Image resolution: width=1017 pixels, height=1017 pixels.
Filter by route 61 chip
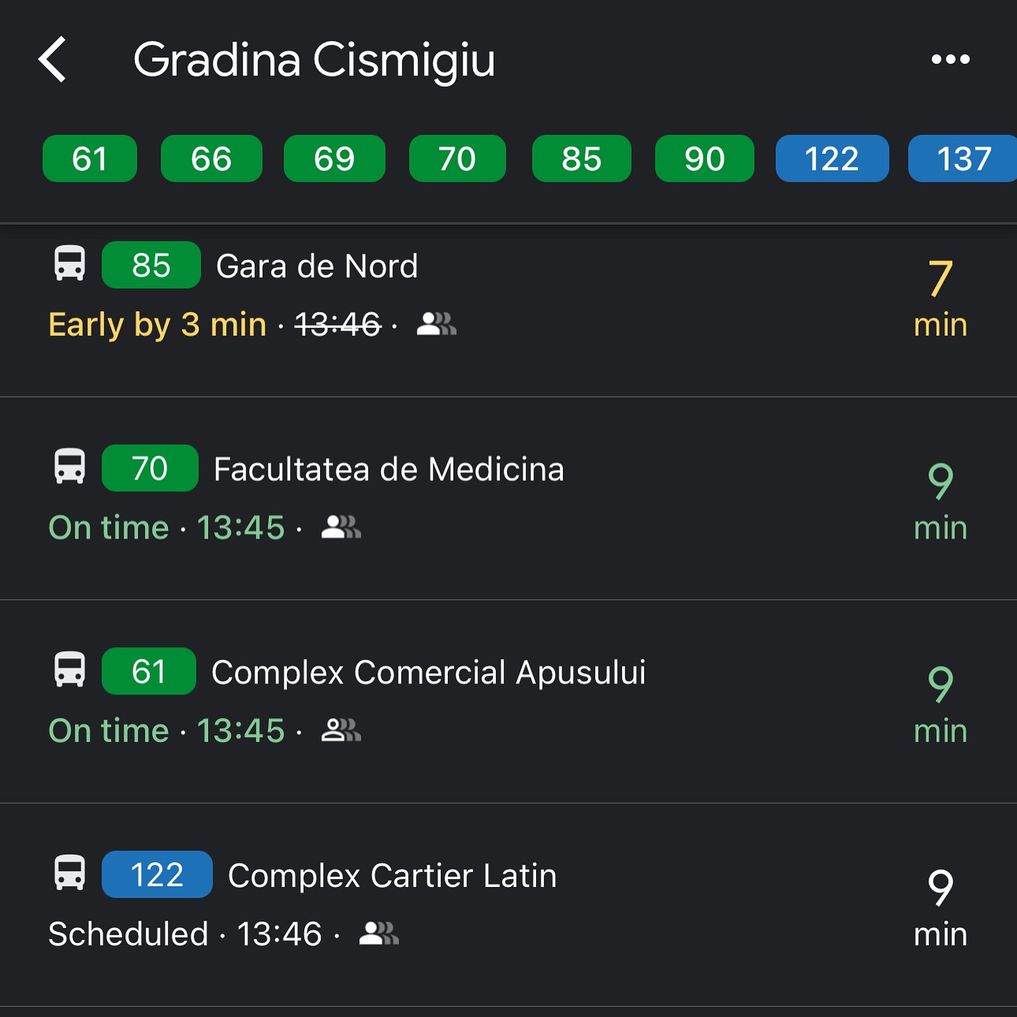(90, 158)
